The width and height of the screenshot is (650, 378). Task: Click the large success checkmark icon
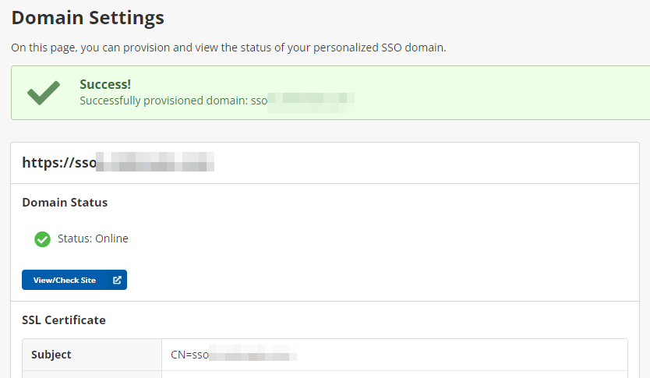click(44, 93)
